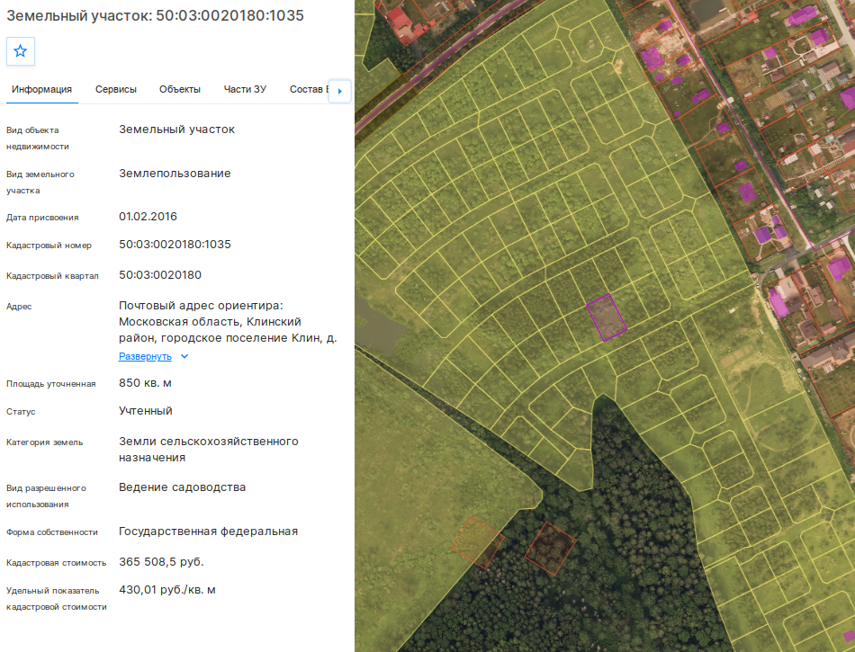Click the parcel title 50:03:0020180:1035 heading
The width and height of the screenshot is (855, 652).
point(155,15)
